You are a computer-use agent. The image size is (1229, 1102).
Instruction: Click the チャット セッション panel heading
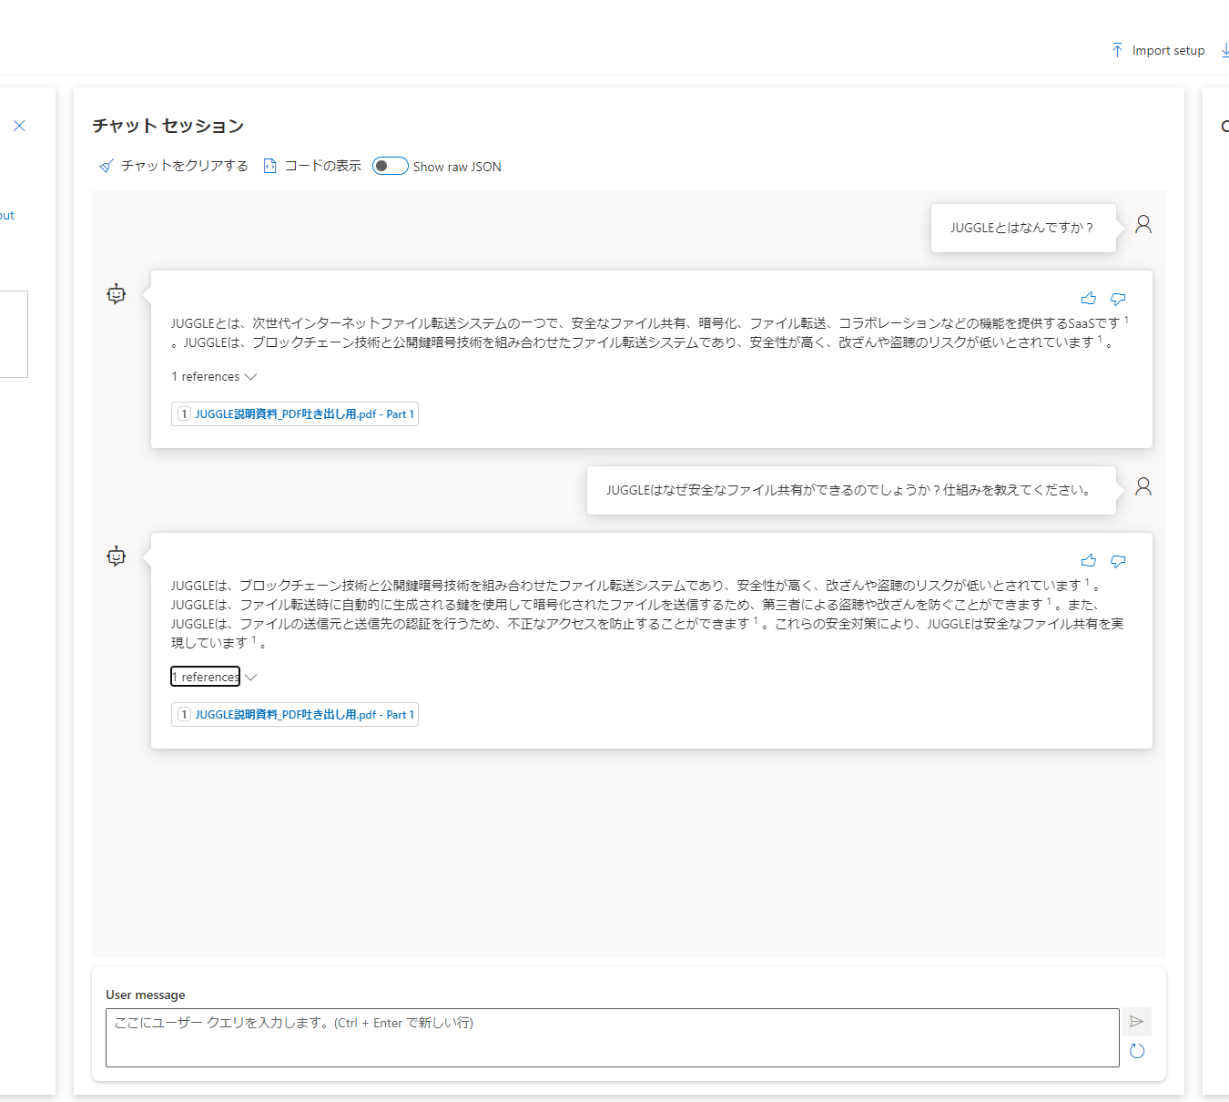(167, 127)
